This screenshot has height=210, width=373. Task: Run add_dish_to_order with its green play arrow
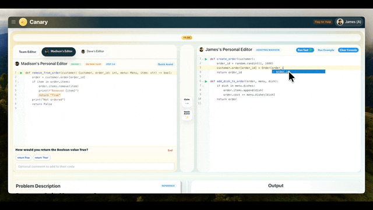206,82
